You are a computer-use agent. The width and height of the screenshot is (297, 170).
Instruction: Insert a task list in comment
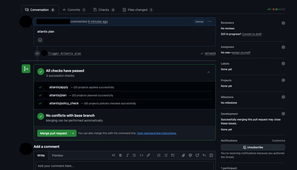(x=173, y=155)
